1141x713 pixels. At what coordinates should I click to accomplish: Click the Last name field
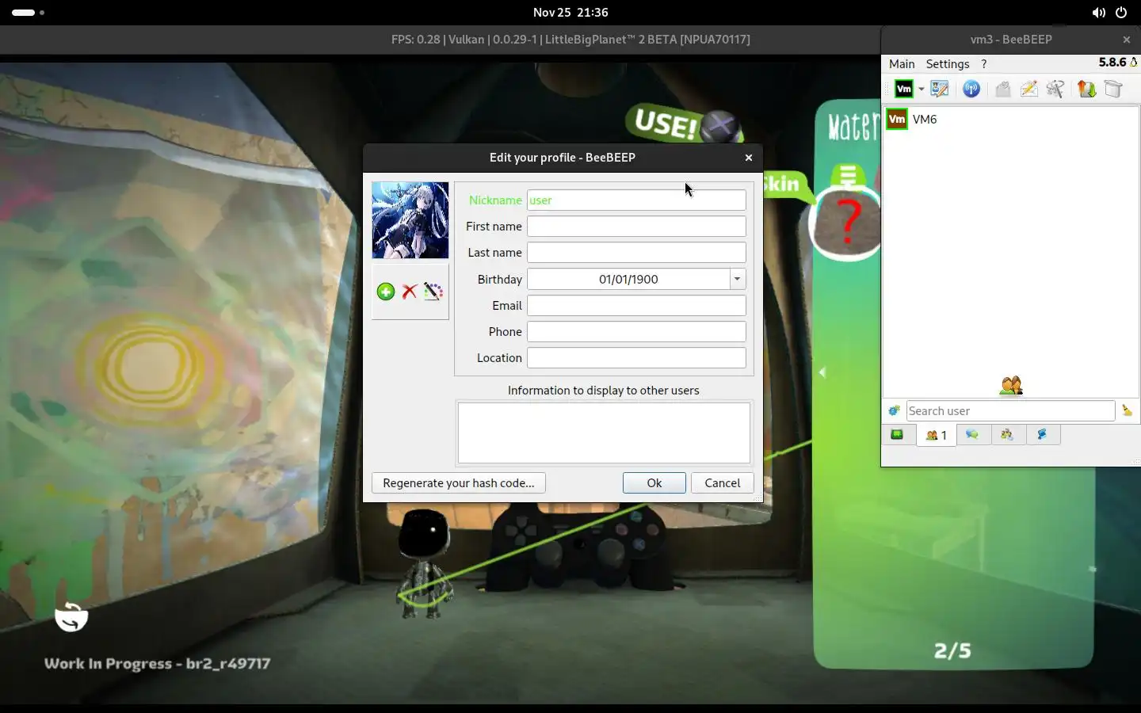coord(636,253)
